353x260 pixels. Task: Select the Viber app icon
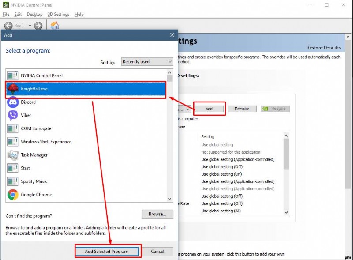[x=13, y=115]
